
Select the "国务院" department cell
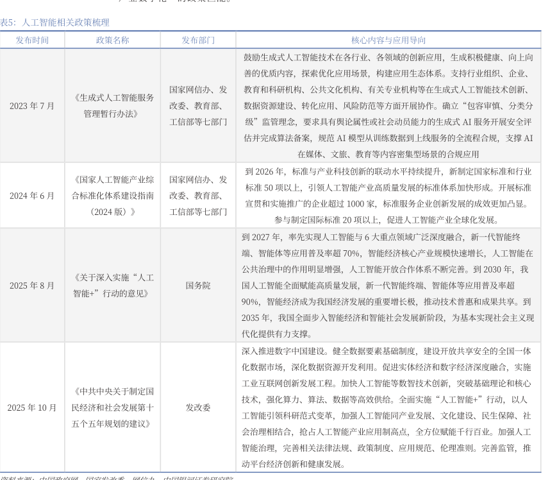[198, 286]
